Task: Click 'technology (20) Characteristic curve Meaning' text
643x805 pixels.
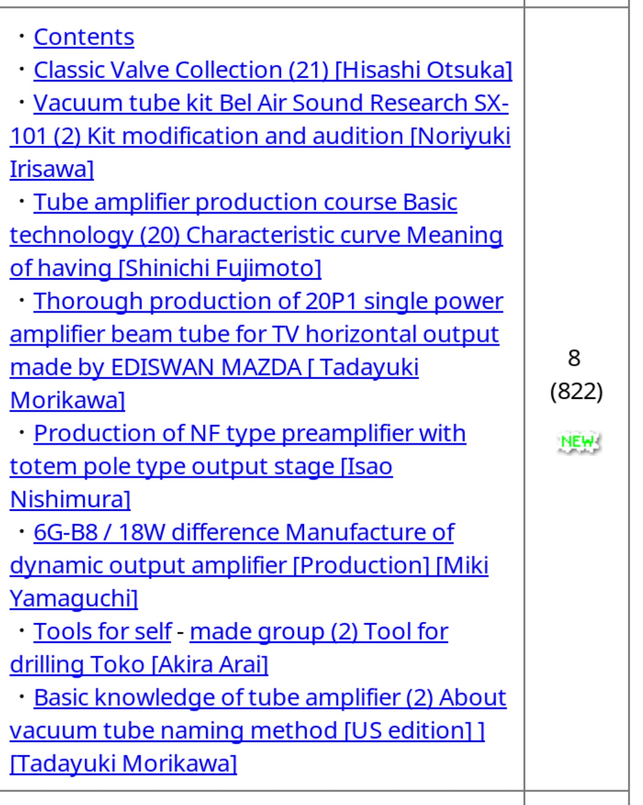Action: click(256, 235)
